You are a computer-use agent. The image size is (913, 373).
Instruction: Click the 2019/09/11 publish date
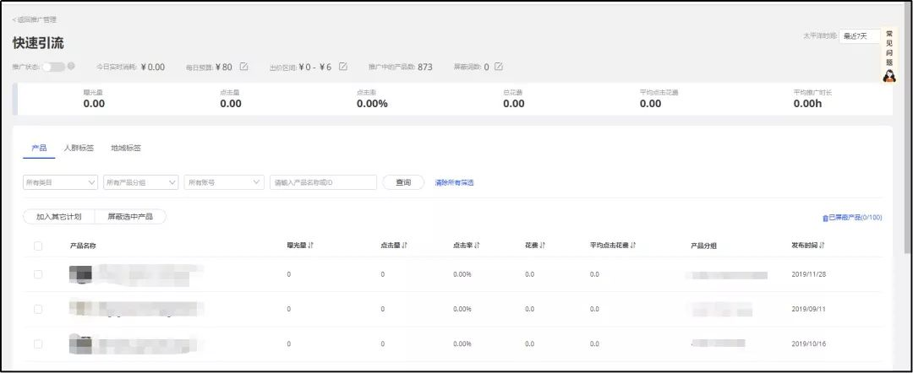point(809,309)
